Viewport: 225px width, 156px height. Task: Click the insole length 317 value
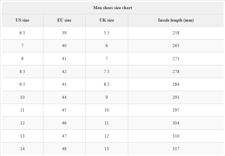point(176,149)
